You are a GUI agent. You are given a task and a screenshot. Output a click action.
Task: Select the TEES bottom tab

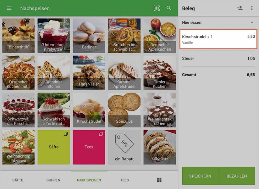pyautogui.click(x=125, y=180)
